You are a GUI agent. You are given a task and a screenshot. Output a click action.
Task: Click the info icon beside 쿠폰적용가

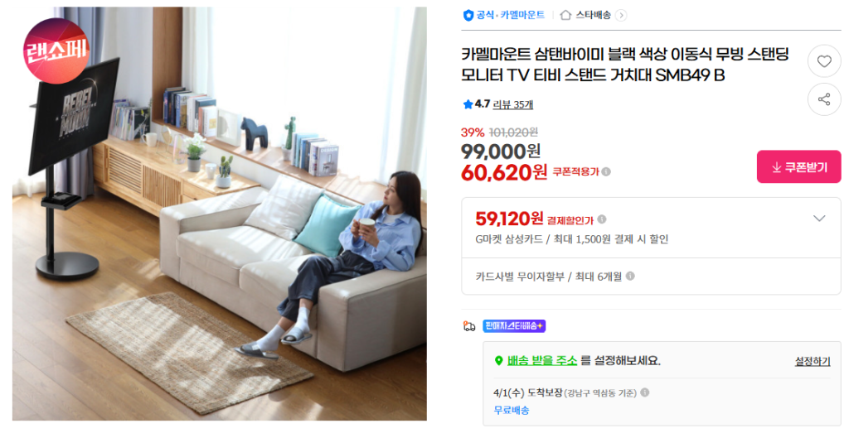(606, 171)
